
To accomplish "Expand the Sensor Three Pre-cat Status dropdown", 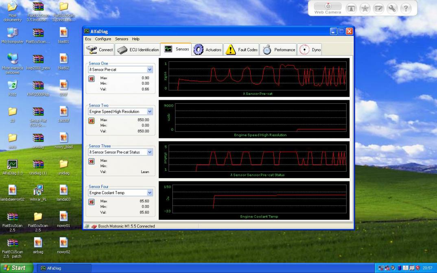I will point(149,152).
